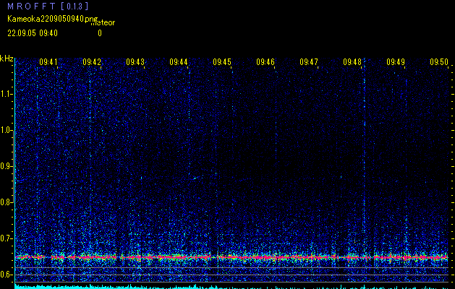Click the 09:47 time marker

[x=309, y=62]
